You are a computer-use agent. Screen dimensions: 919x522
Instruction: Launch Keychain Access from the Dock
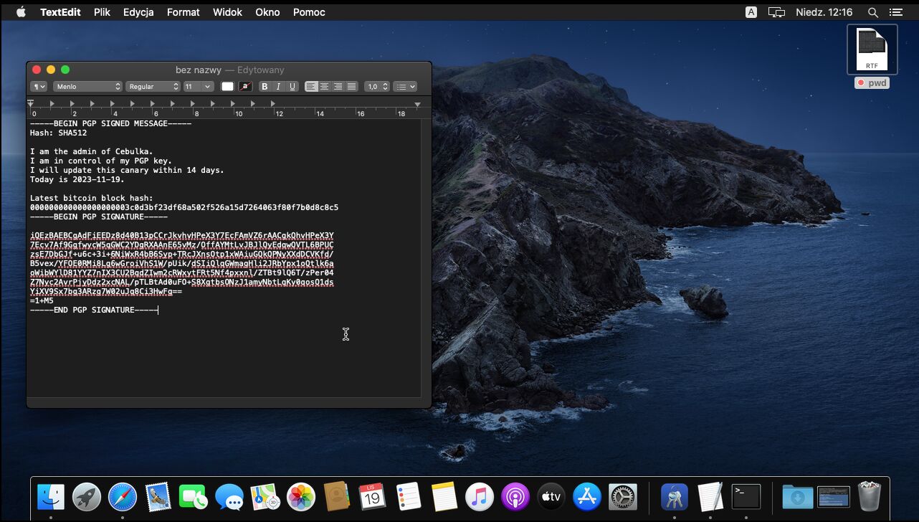(x=674, y=496)
